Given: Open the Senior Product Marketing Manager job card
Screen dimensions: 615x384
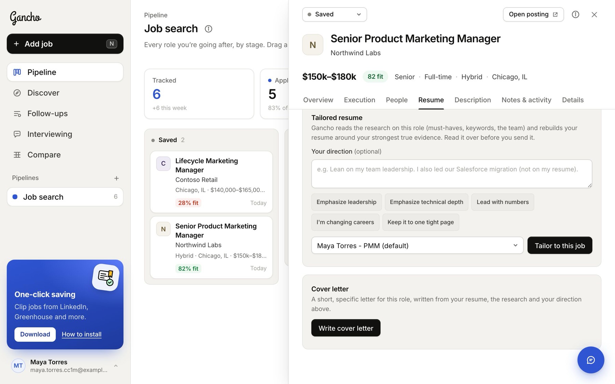Looking at the screenshot, I should 211,247.
